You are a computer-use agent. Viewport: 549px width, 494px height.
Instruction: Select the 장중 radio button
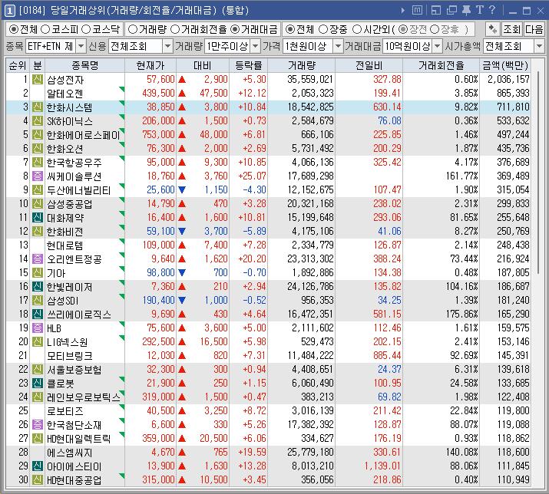coord(323,29)
